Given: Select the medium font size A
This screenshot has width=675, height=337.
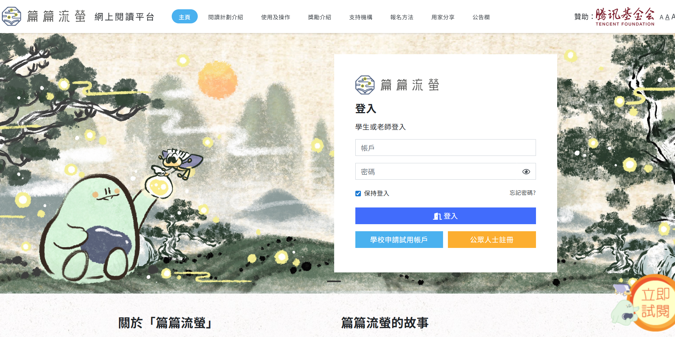Looking at the screenshot, I should (x=667, y=17).
